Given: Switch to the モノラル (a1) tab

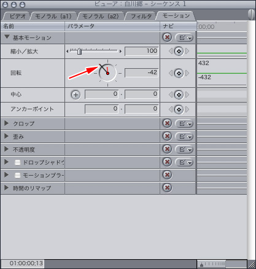Looking at the screenshot, I should pos(53,16).
